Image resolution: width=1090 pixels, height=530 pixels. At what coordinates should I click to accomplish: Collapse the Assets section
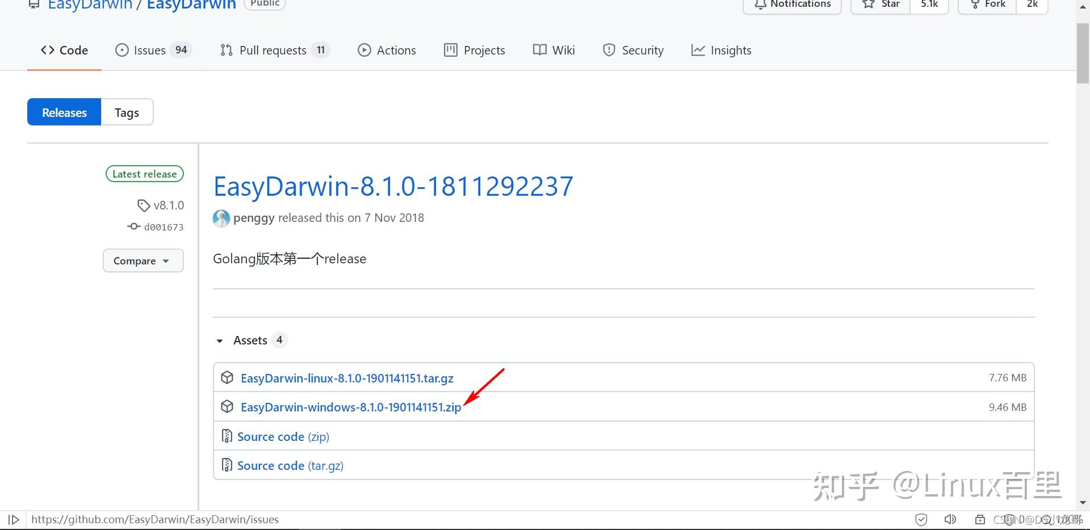click(220, 340)
